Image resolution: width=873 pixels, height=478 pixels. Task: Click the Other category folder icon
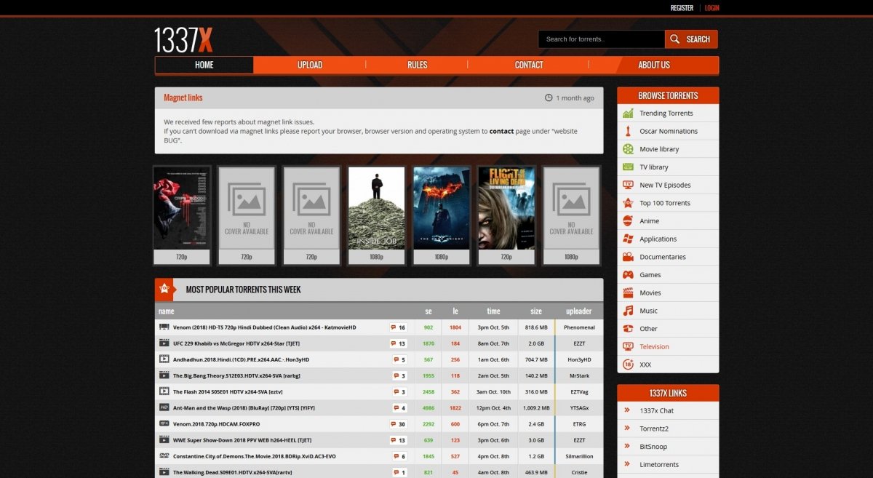(x=628, y=329)
